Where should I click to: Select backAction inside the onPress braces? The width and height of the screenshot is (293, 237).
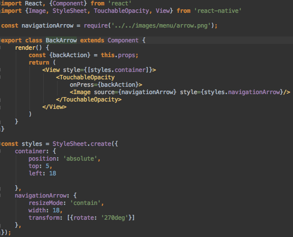(118, 85)
